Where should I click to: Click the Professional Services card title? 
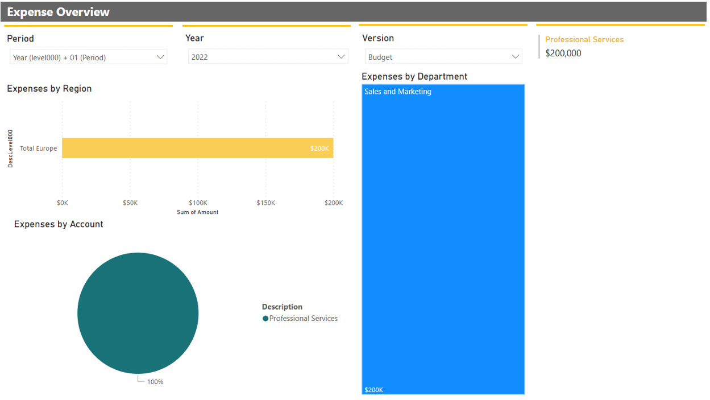point(584,39)
